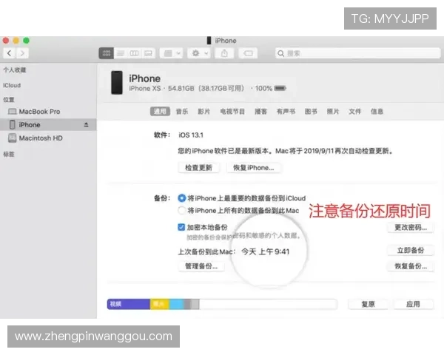Click the 更改密码... button
The width and height of the screenshot is (444, 355).
411,227
